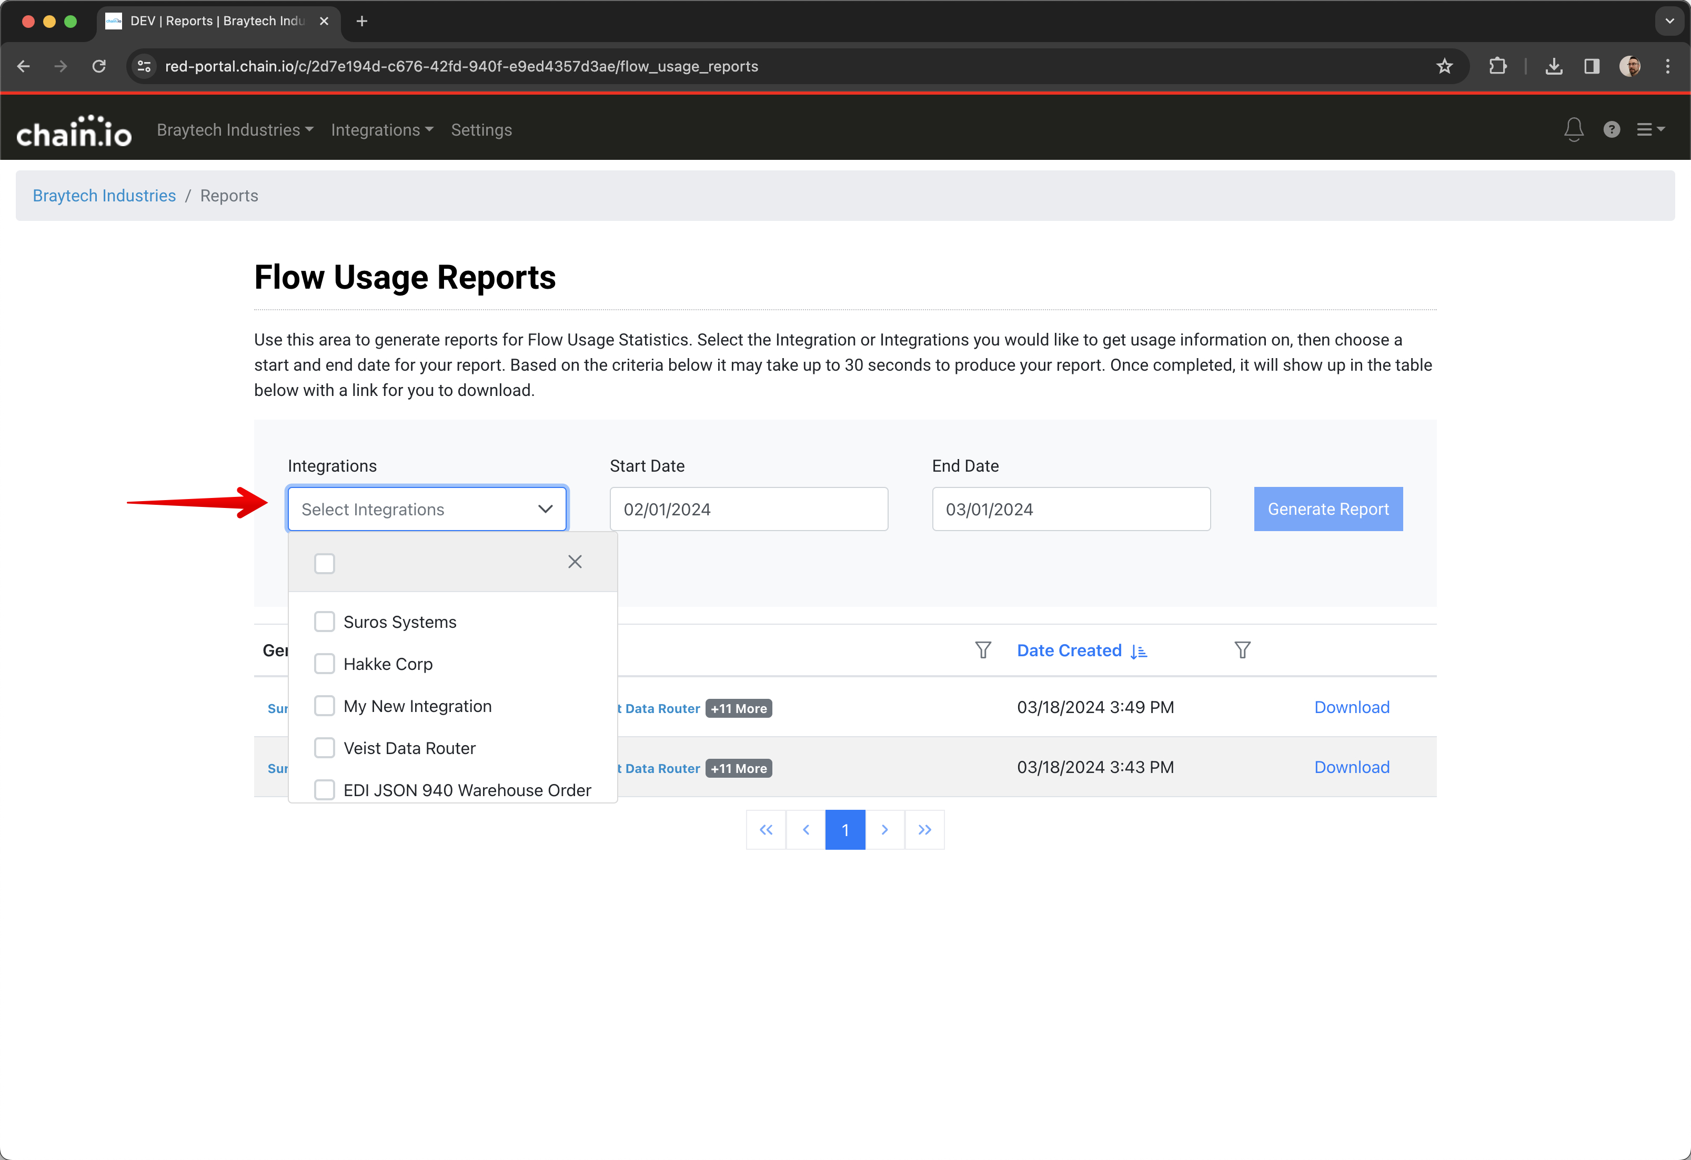Click the filter icon right of Date Created

click(x=1242, y=650)
